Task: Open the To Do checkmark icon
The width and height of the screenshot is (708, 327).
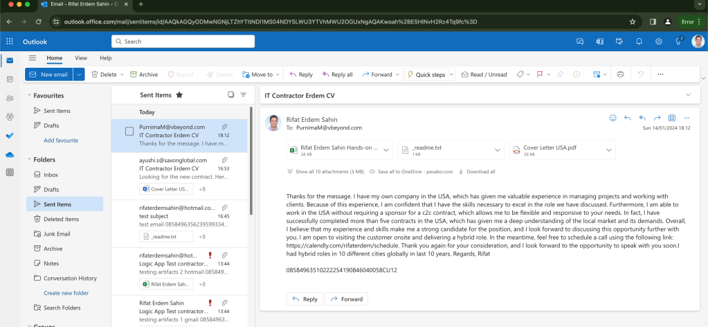Action: 10,135
